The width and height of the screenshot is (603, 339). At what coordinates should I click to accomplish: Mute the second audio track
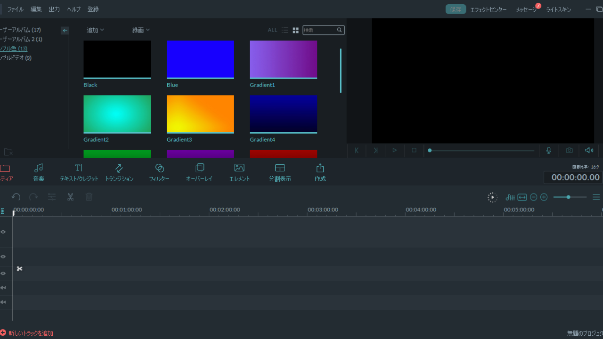(x=3, y=302)
